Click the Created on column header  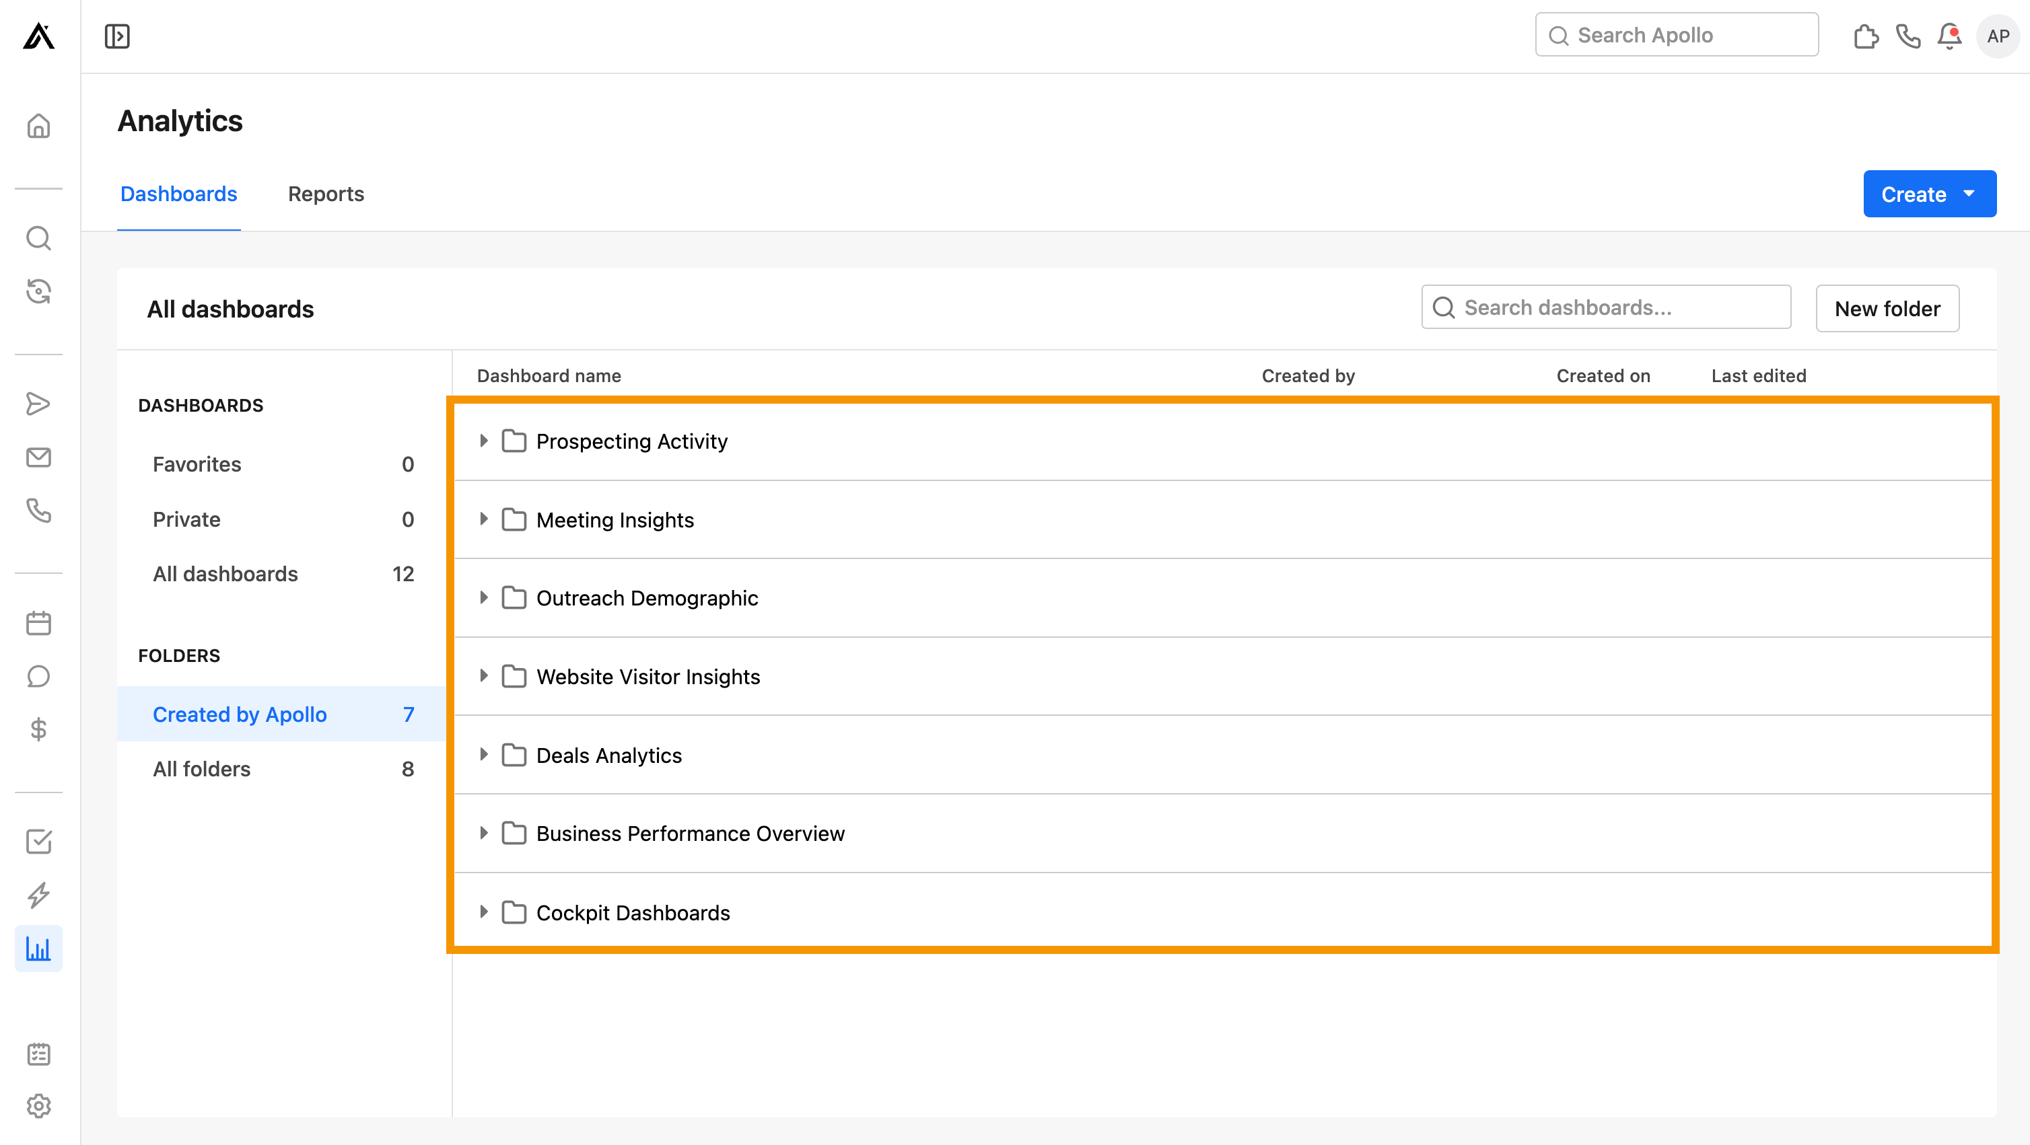[1603, 375]
